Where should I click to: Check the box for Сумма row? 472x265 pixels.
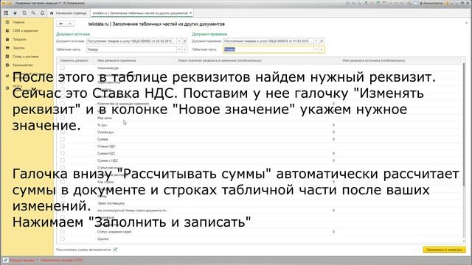(62, 139)
